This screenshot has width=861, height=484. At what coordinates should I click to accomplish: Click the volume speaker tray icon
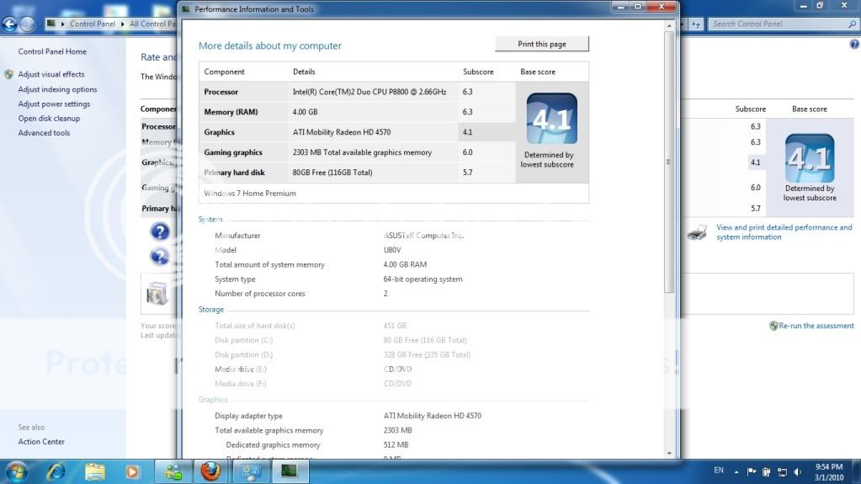797,471
